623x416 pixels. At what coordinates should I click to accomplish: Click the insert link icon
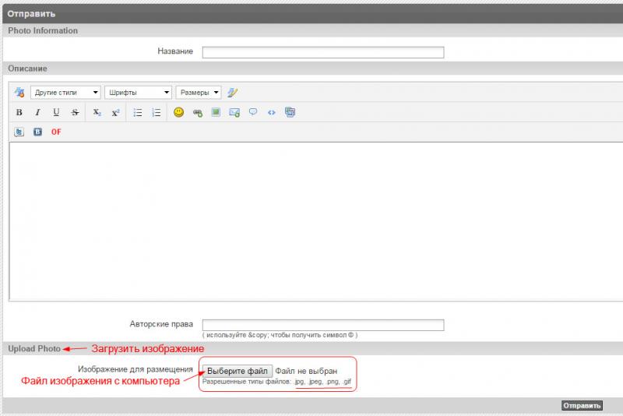[198, 113]
